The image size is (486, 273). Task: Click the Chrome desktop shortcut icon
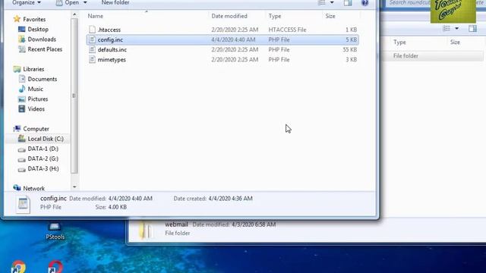(18, 267)
